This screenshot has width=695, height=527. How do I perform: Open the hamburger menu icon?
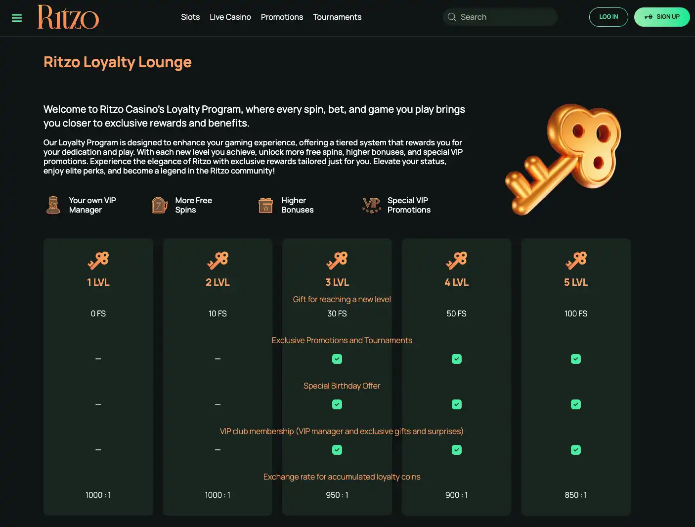[x=17, y=18]
